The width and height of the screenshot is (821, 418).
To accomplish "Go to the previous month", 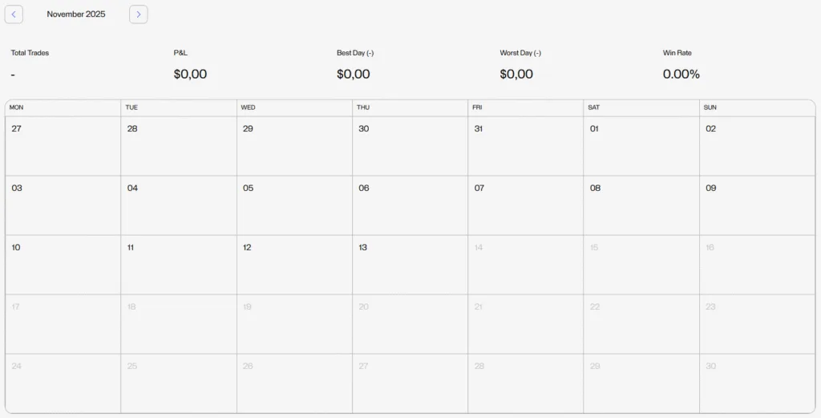I will pos(14,14).
